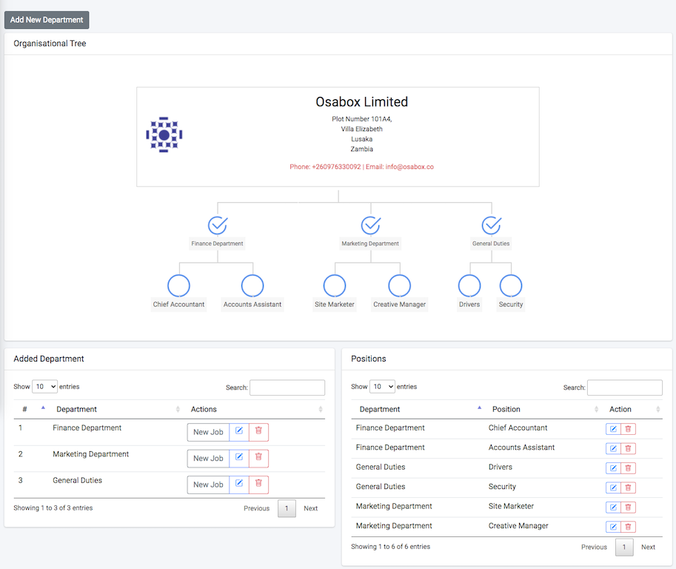Delete the Accounts Assistant position
Viewport: 676px width, 569px height.
(628, 448)
